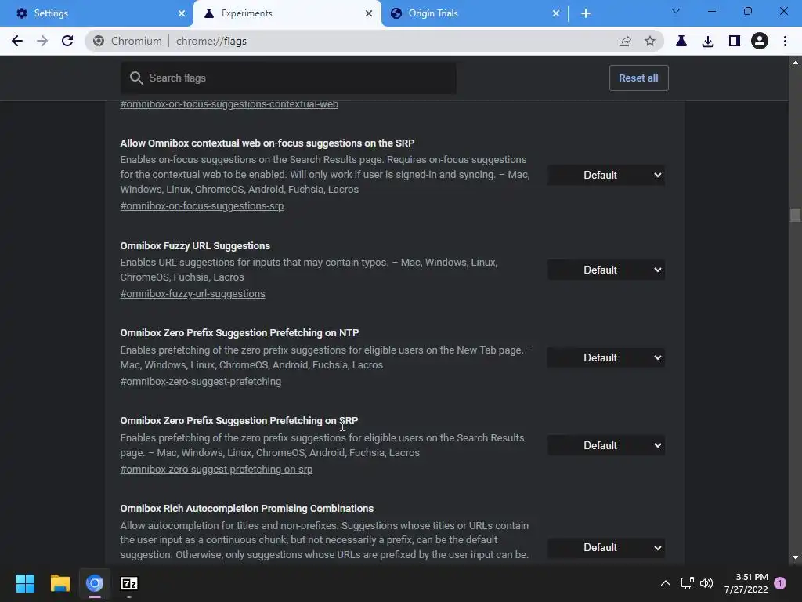This screenshot has width=802, height=602.
Task: Open the tab search chevron
Action: coord(676,11)
